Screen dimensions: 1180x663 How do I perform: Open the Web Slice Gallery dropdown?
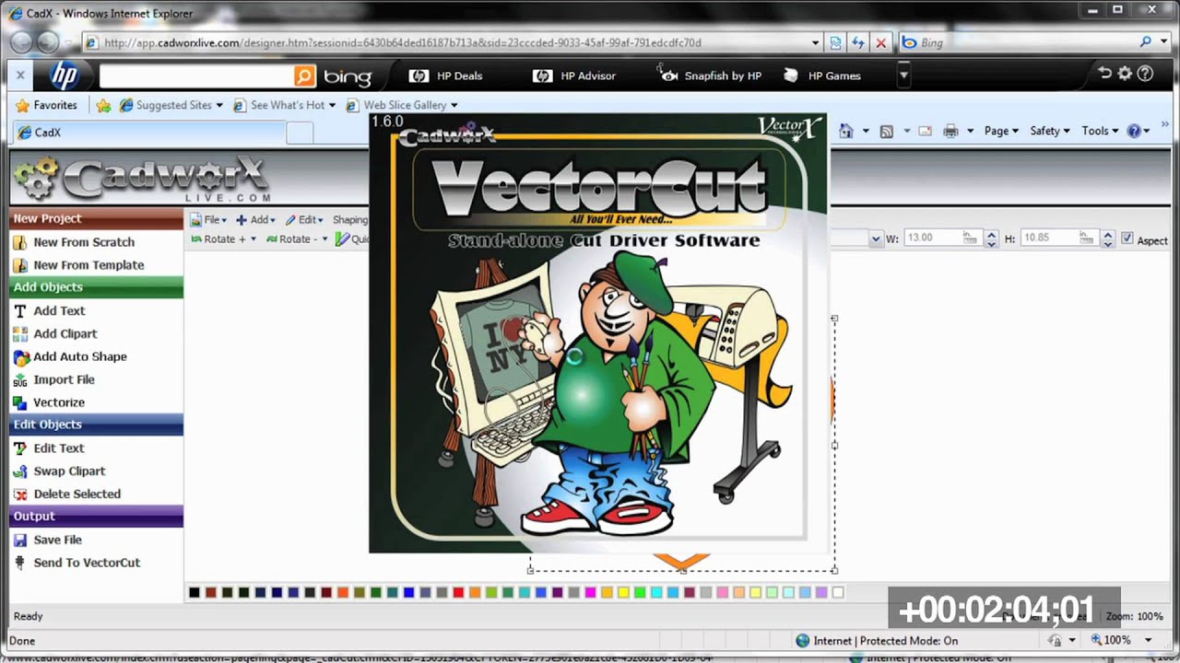click(454, 105)
